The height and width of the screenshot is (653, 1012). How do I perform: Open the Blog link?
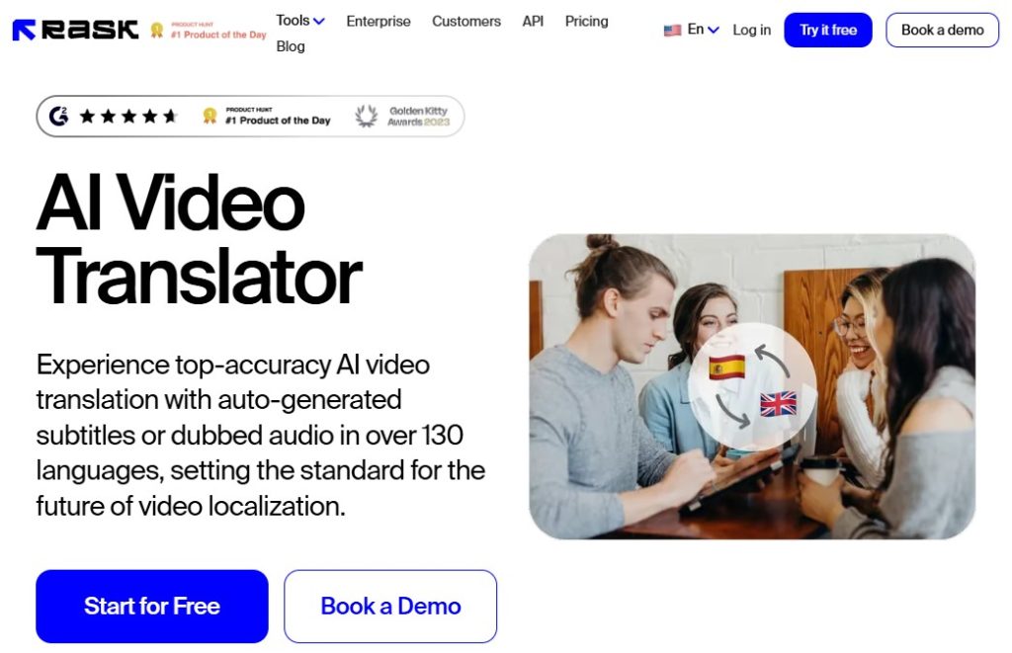coord(291,46)
